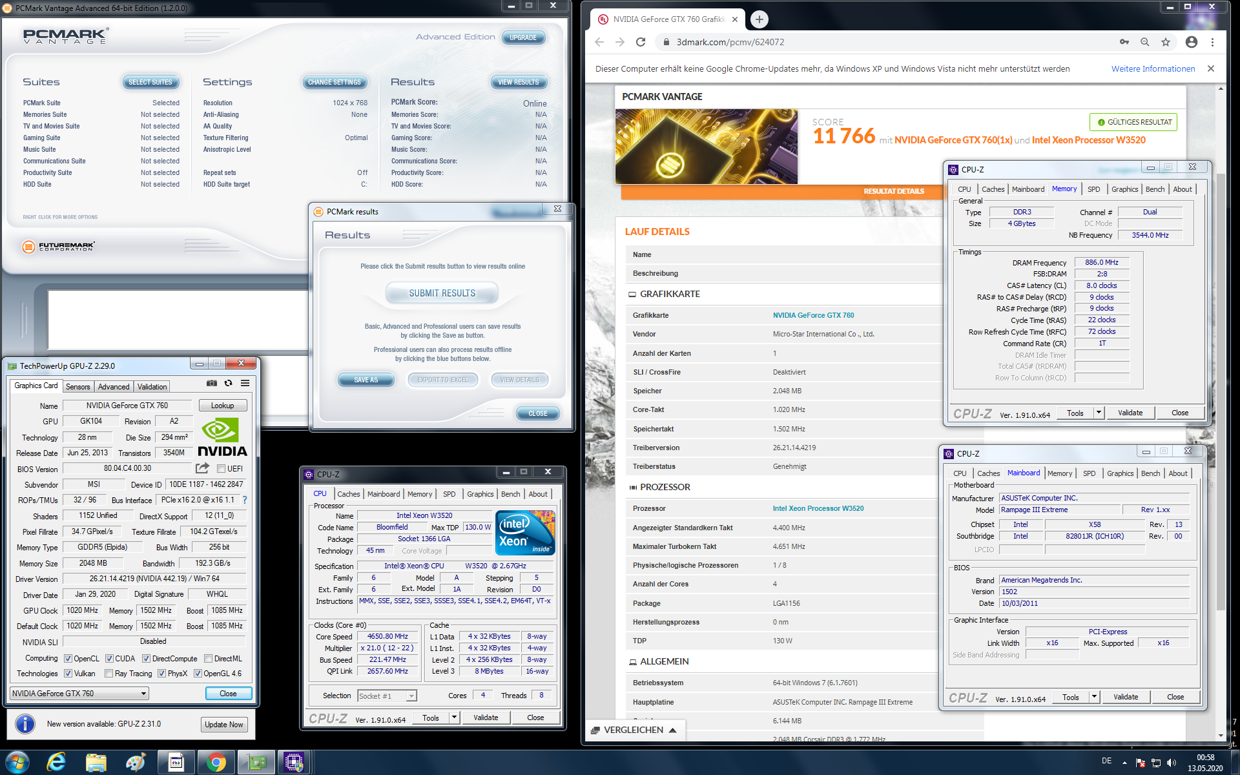The height and width of the screenshot is (775, 1240).
Task: Open the GPU selection dropdown in GPU-Z
Action: coord(79,694)
